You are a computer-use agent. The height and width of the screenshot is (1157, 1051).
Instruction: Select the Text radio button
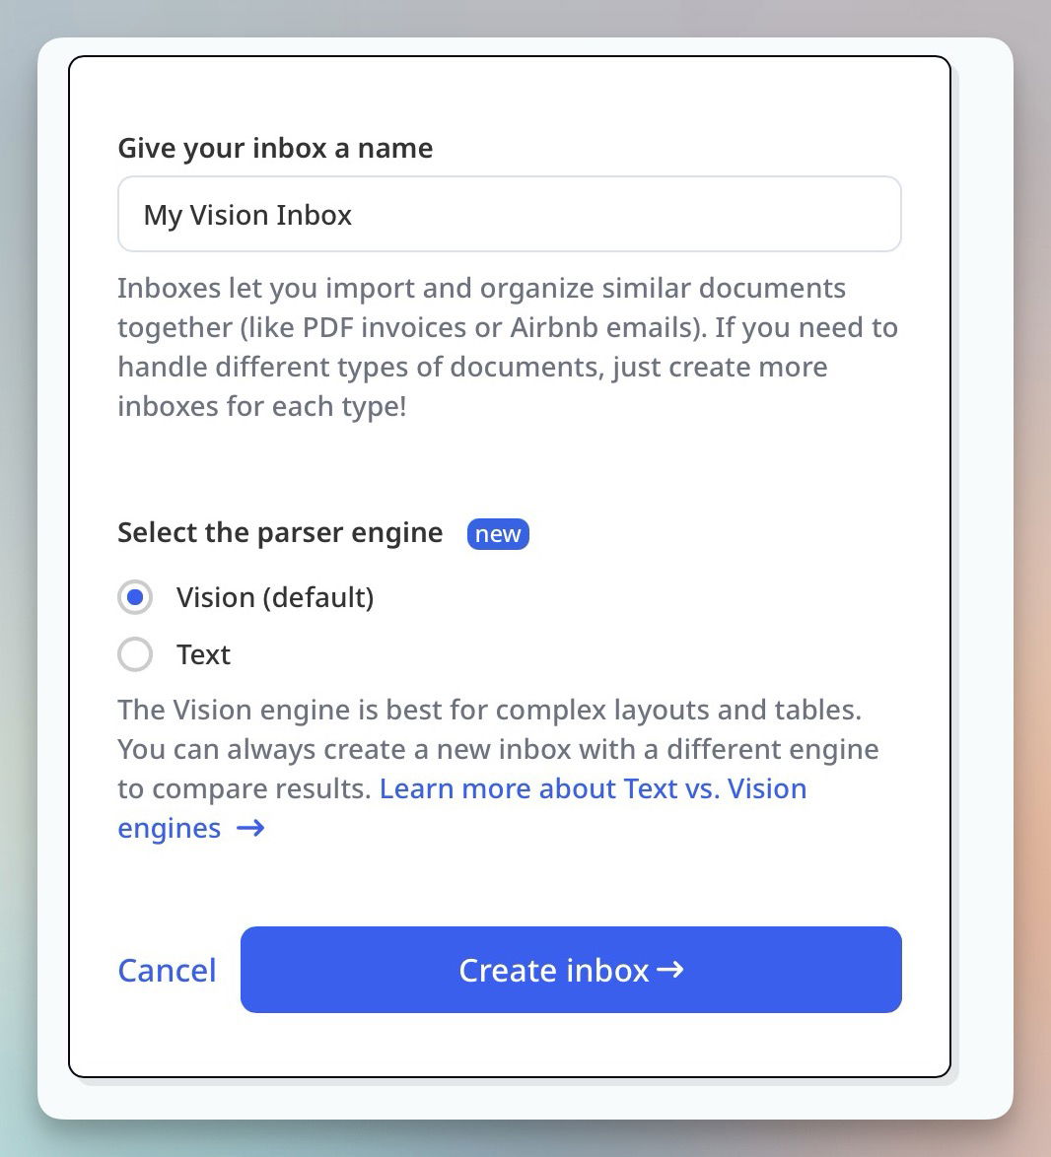pos(135,654)
